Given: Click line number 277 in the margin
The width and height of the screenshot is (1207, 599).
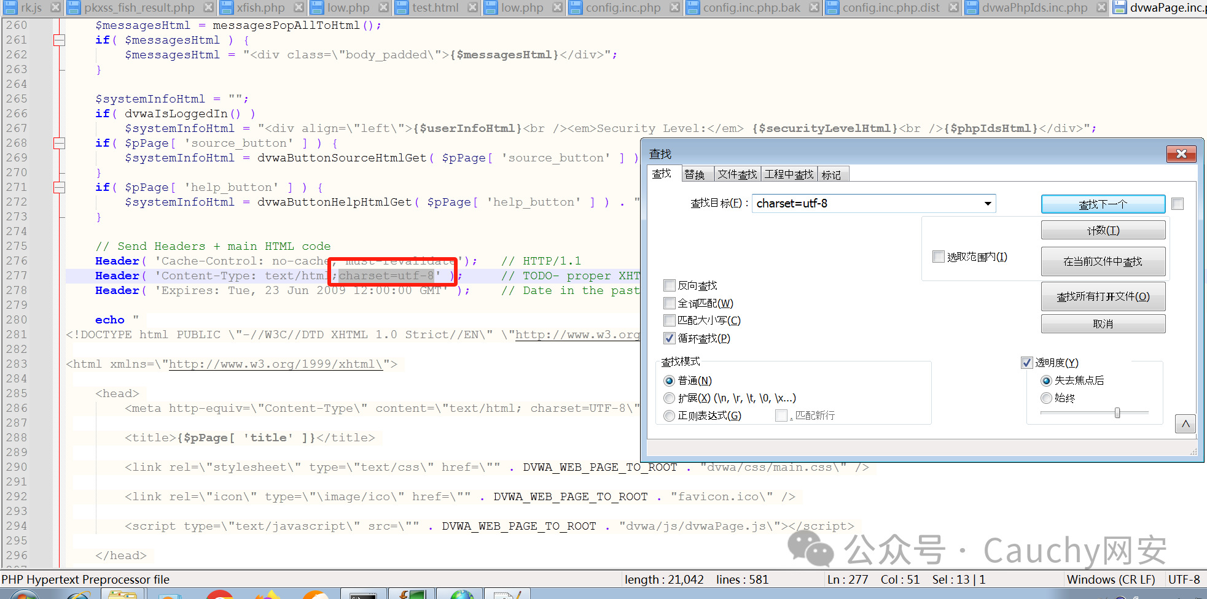Looking at the screenshot, I should pyautogui.click(x=17, y=276).
